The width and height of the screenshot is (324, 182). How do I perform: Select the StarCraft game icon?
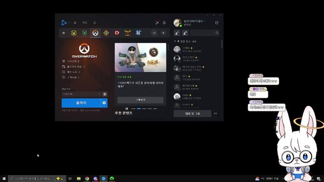[x=138, y=33]
